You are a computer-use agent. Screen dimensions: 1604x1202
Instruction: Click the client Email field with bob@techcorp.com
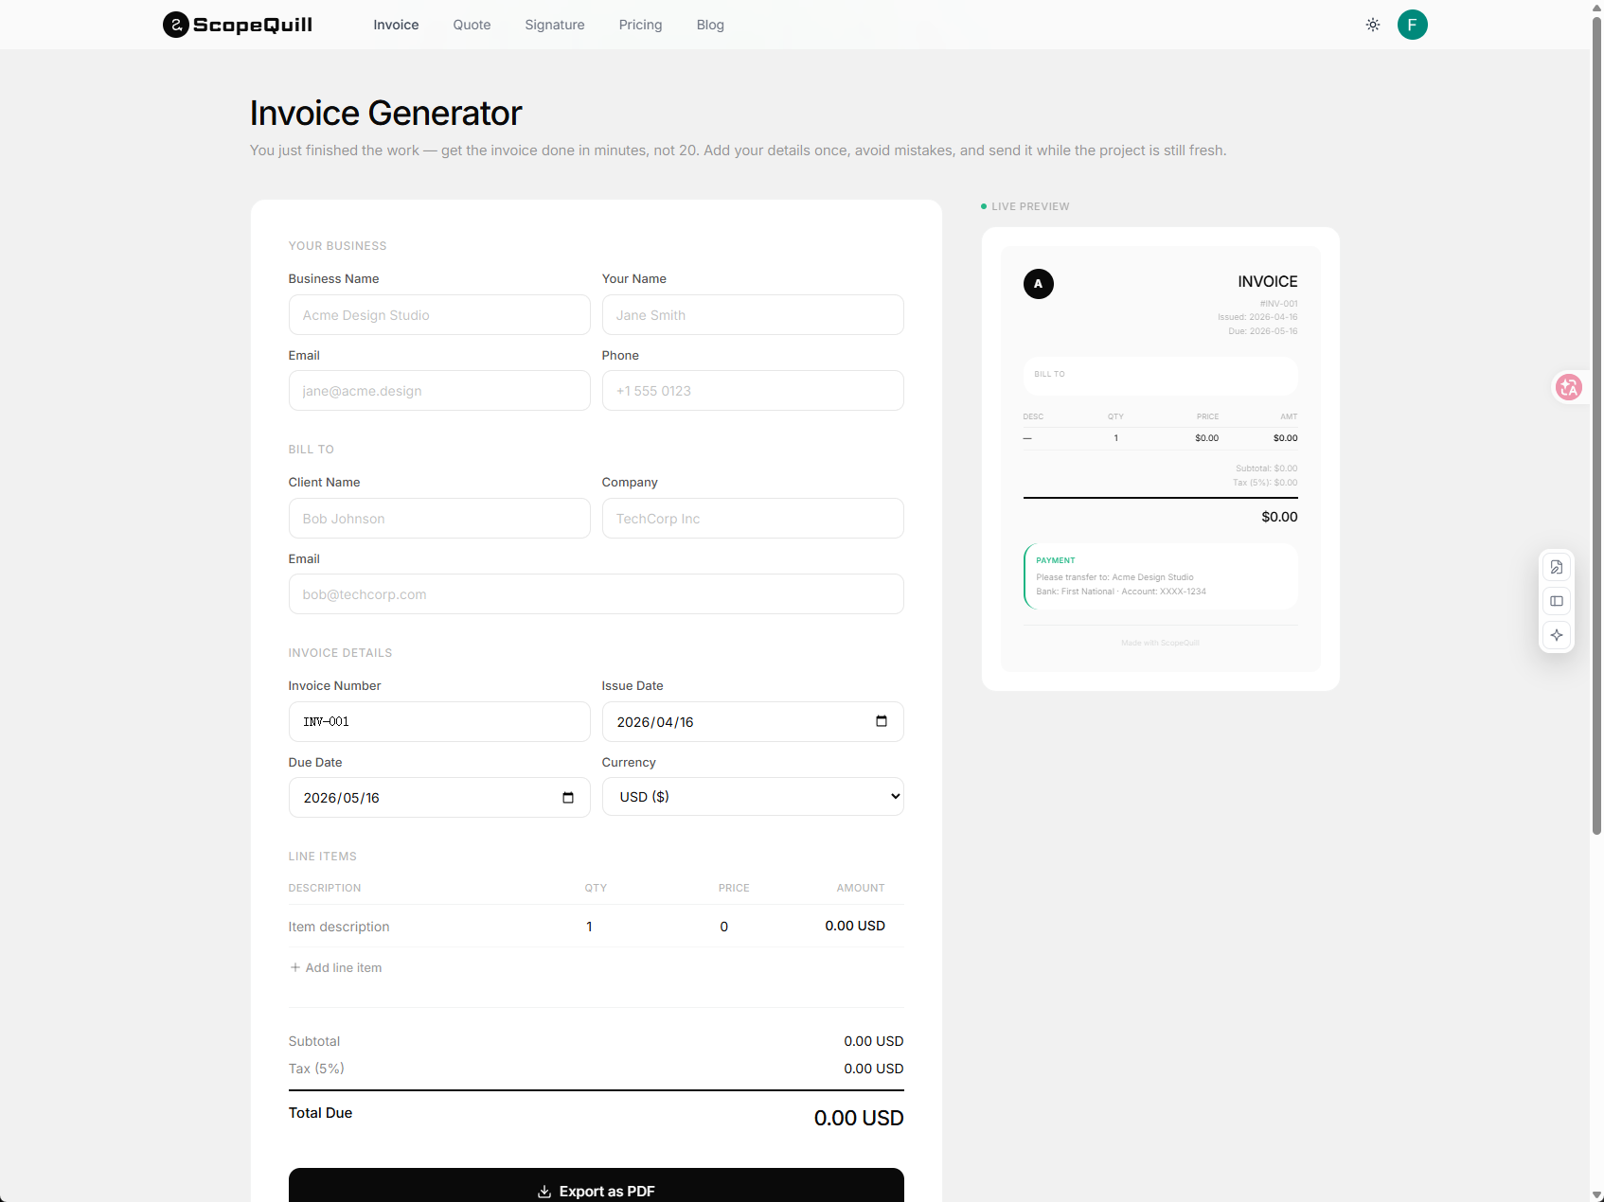[x=597, y=593]
